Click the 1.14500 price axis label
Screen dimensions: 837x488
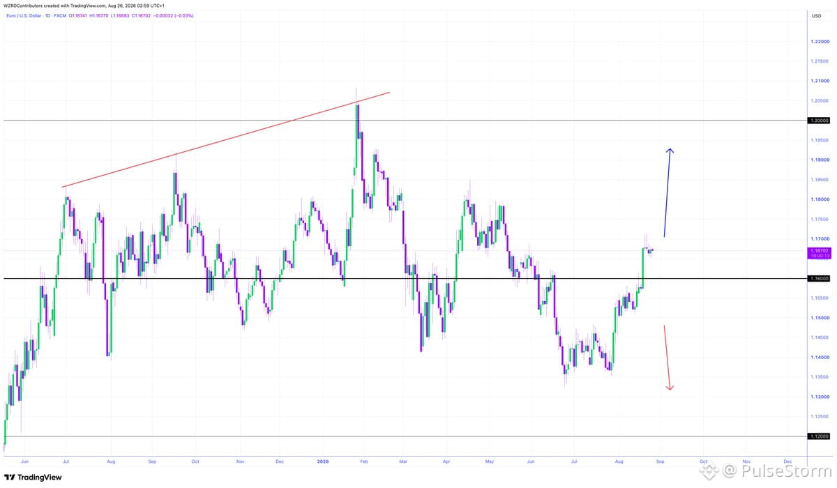(x=819, y=337)
